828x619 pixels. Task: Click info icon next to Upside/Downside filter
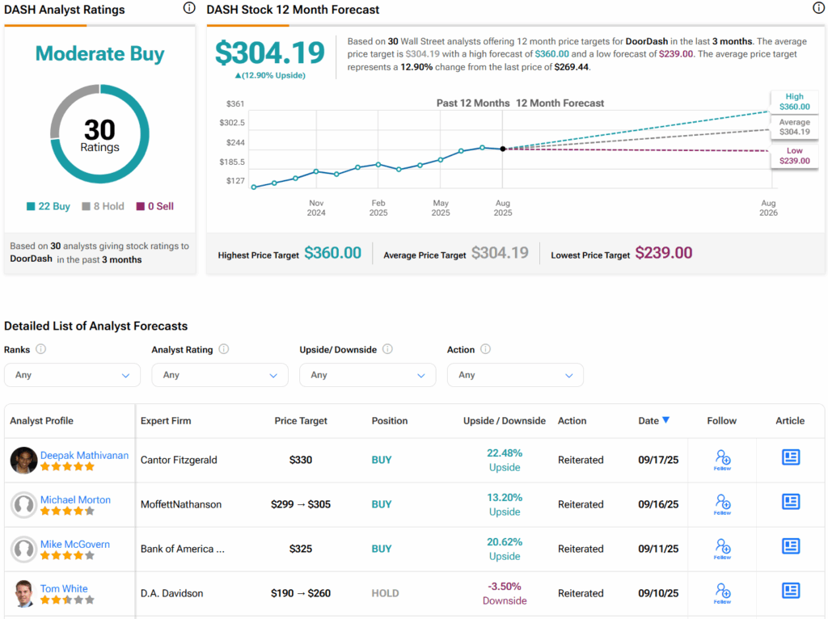point(387,349)
